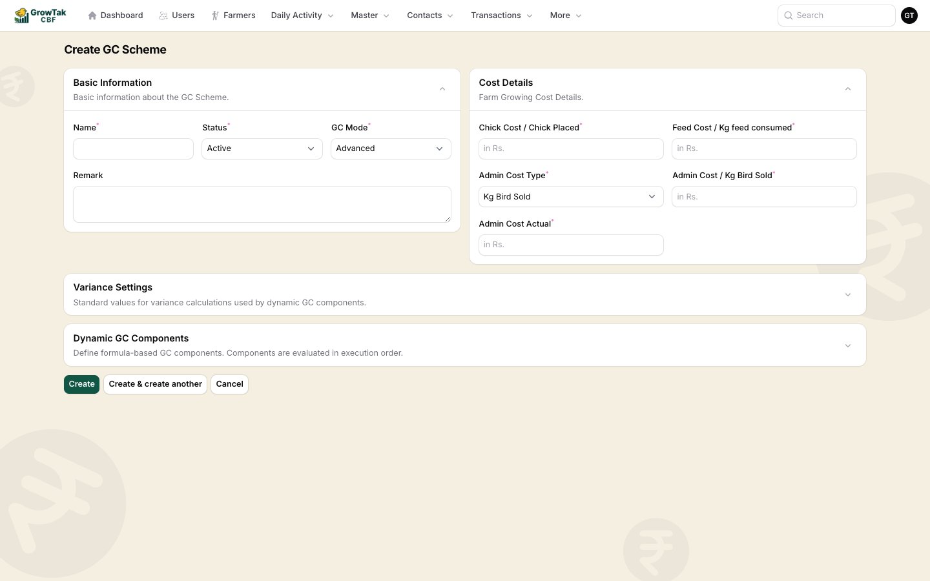Click the Admin Cost / Kg Bird Sold field

point(764,197)
